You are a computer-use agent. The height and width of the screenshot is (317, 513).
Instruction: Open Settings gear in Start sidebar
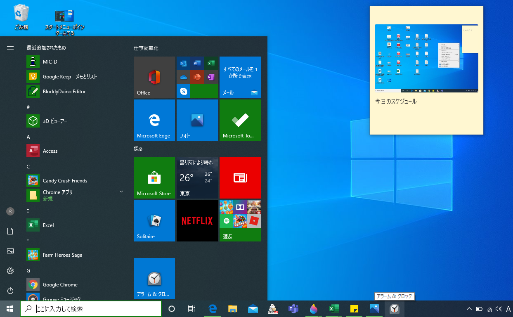click(x=10, y=271)
